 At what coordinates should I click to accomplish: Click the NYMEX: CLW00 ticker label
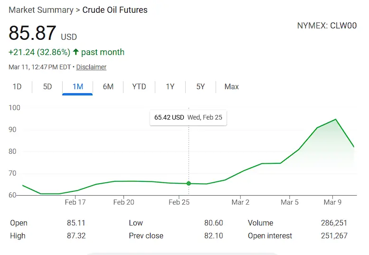327,26
